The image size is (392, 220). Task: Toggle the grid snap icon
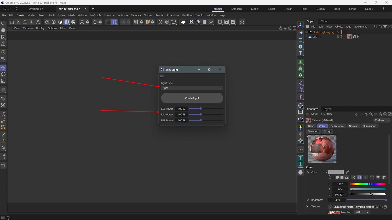pos(108,22)
